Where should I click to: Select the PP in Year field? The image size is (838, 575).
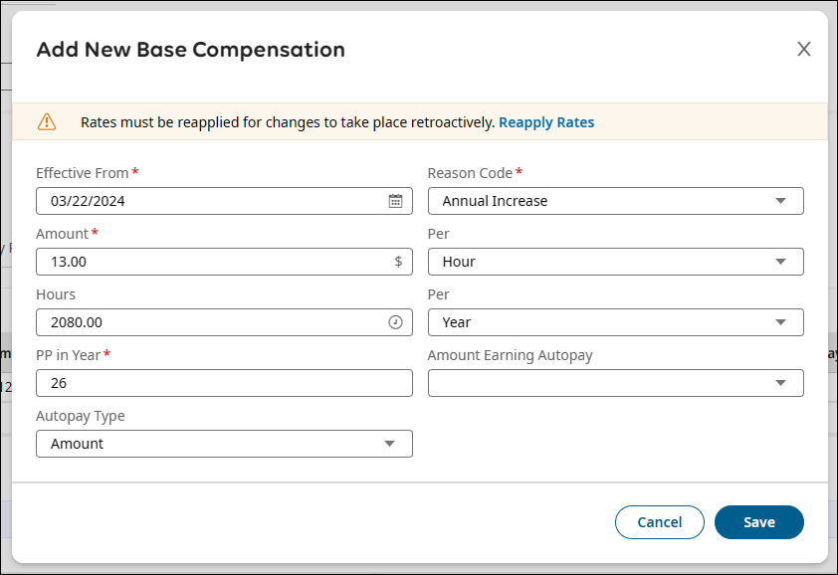(224, 383)
